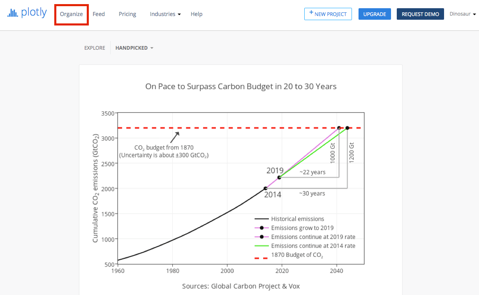Viewport: 479px width, 295px height.
Task: Open the Feed menu item
Action: coord(99,14)
